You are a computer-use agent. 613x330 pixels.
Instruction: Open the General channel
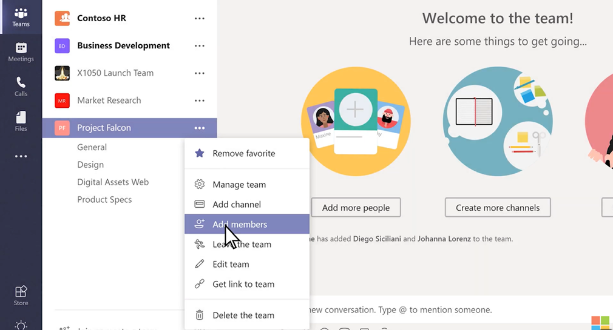92,147
